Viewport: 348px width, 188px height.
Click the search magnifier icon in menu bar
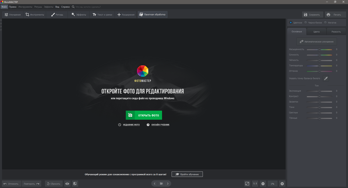pos(73,7)
